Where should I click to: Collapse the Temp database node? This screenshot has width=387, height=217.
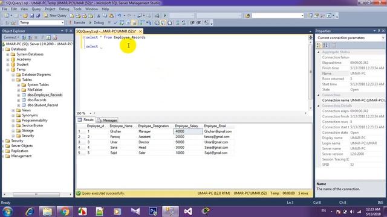click(x=8, y=70)
